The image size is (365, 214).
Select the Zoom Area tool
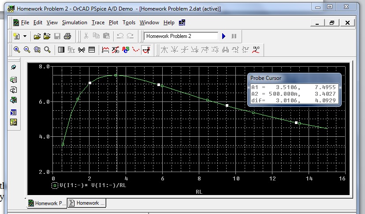pos(37,49)
